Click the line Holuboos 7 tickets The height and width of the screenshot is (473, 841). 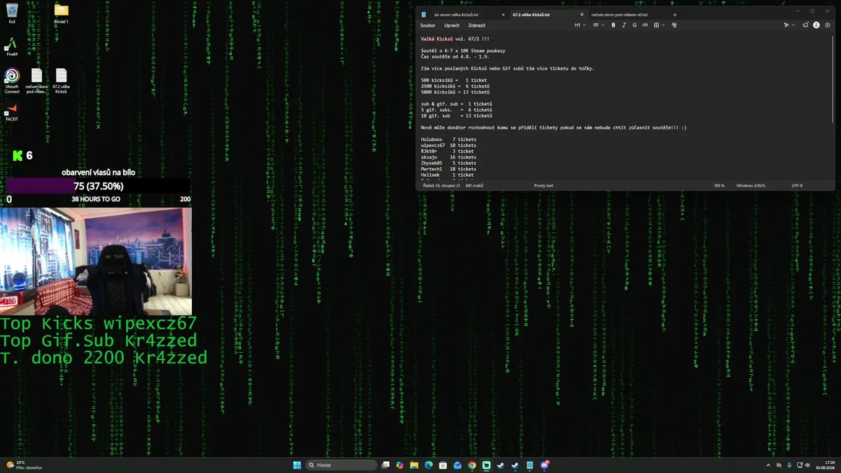coord(449,139)
